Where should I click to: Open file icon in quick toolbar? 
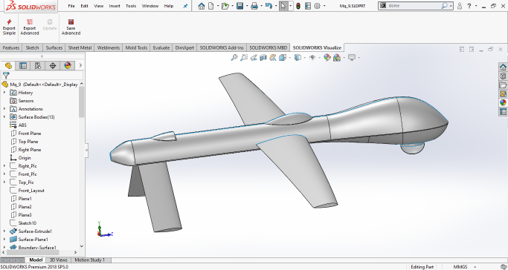tap(225, 6)
